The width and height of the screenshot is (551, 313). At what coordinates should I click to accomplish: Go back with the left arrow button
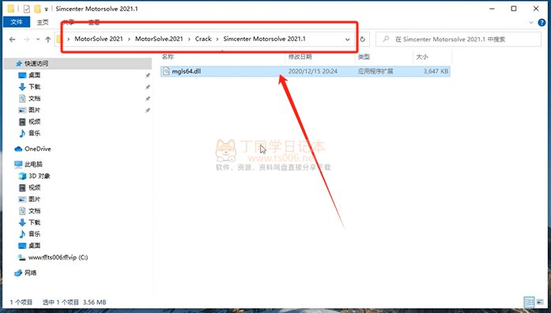tap(13, 40)
